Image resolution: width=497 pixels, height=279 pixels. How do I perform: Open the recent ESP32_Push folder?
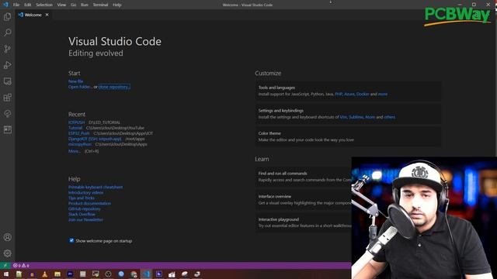tap(79, 133)
